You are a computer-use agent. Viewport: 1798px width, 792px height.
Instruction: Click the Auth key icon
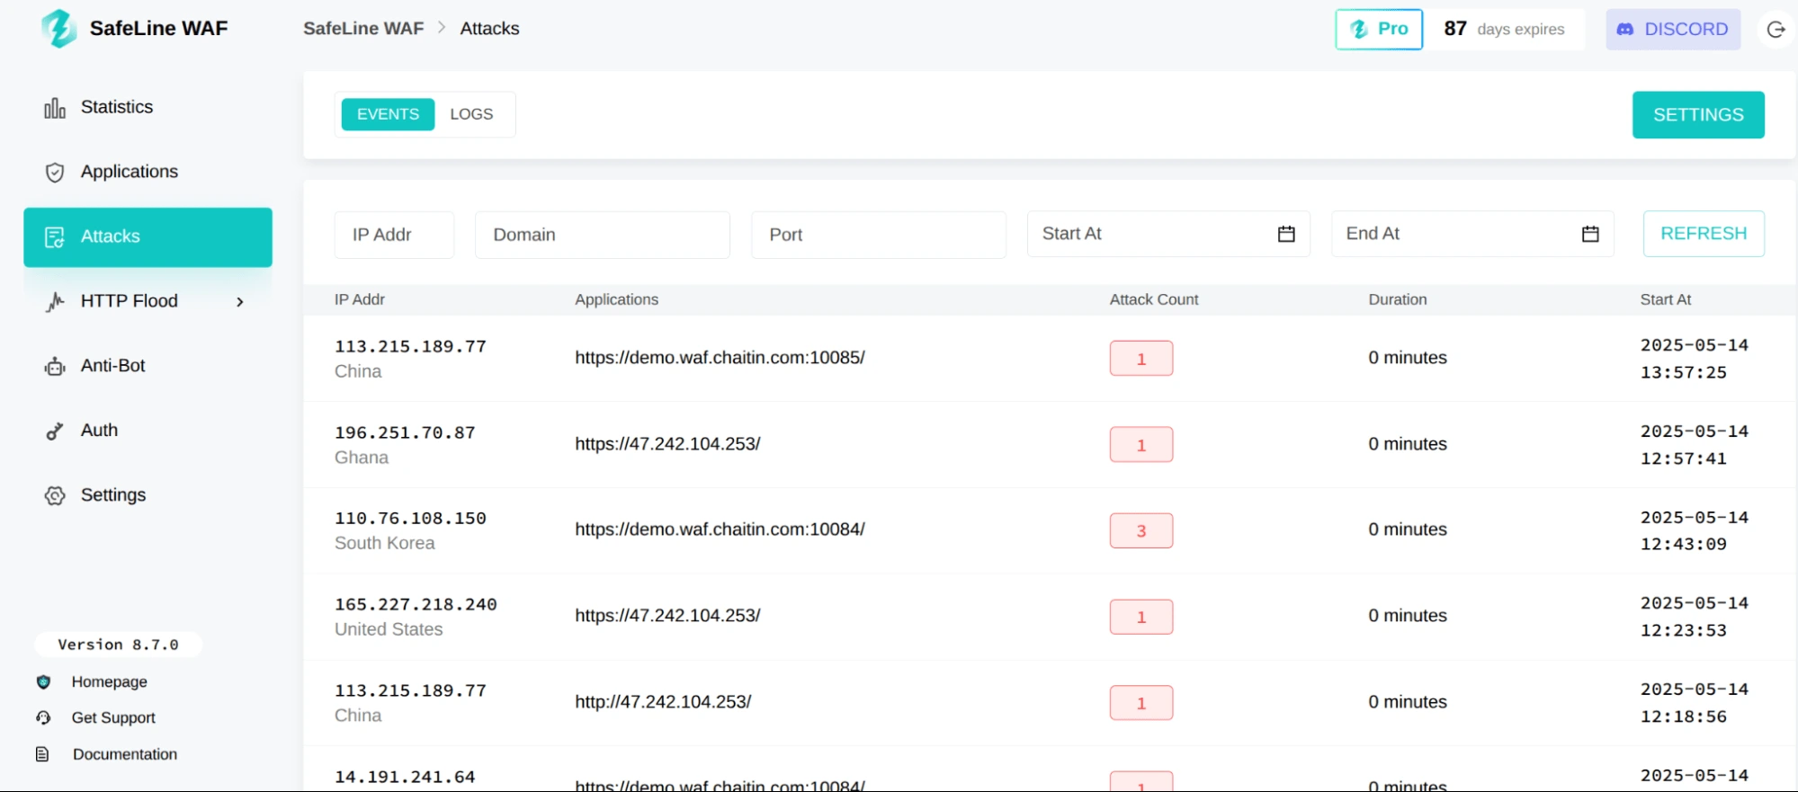tap(55, 432)
